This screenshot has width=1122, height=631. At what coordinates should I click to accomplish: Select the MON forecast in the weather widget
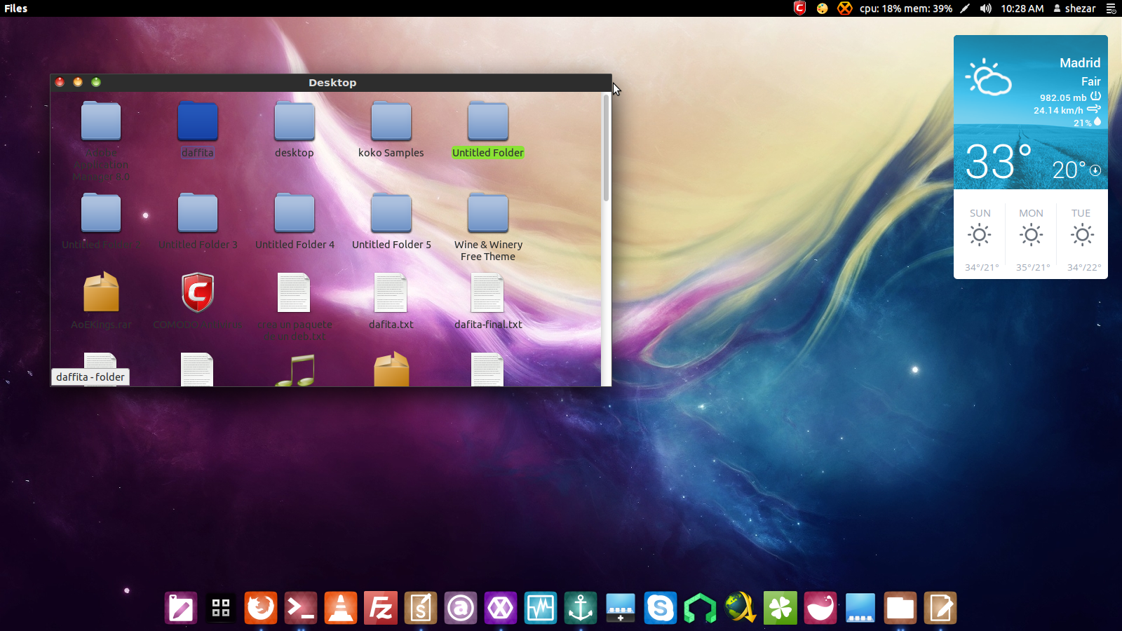(1031, 240)
